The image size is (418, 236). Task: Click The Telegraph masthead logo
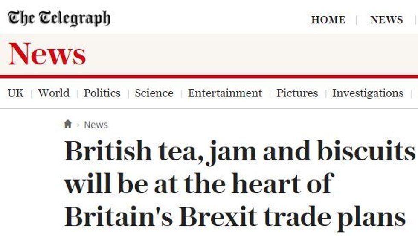pos(59,18)
